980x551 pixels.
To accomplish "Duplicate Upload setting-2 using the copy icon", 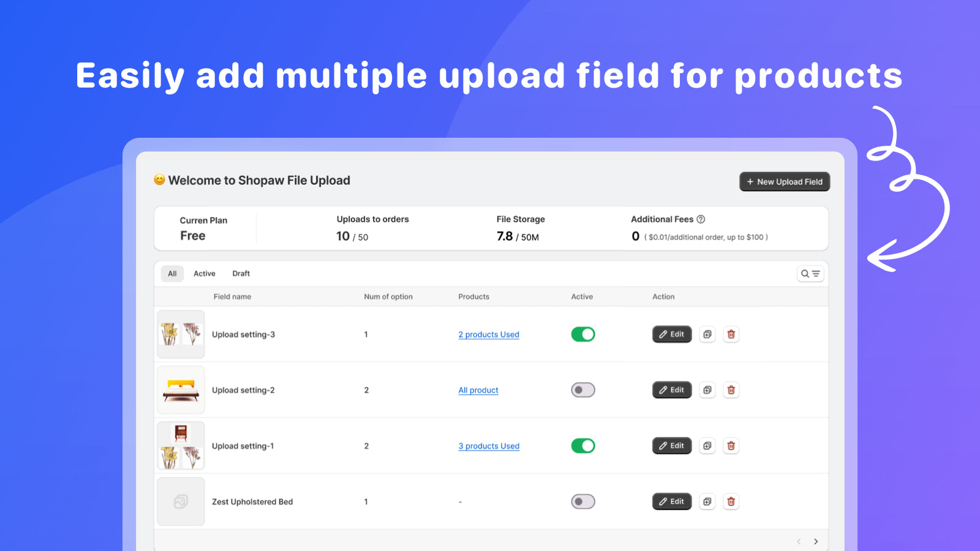I will pyautogui.click(x=707, y=390).
